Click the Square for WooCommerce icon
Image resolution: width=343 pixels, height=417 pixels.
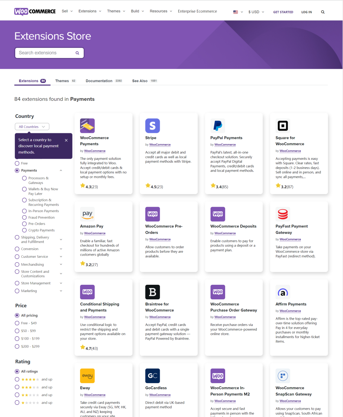click(x=283, y=126)
